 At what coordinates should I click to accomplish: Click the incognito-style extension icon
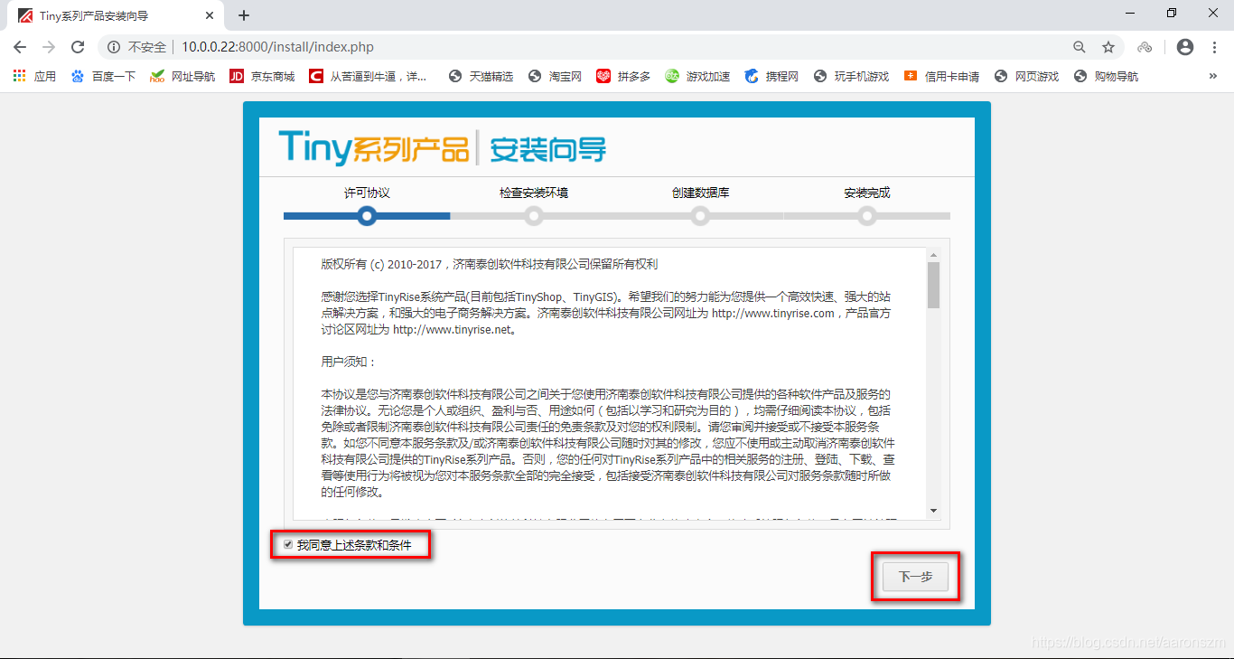point(1145,47)
